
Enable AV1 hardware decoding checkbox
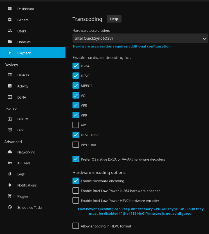coord(76,125)
